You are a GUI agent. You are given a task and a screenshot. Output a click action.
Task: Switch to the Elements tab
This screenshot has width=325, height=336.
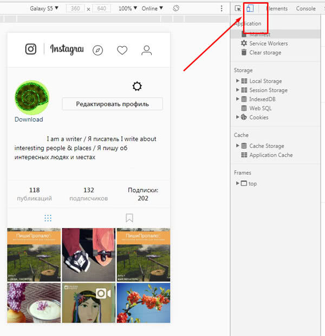point(277,9)
